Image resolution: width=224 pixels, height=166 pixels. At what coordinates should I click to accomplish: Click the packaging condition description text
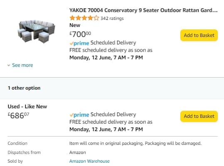point(135,143)
